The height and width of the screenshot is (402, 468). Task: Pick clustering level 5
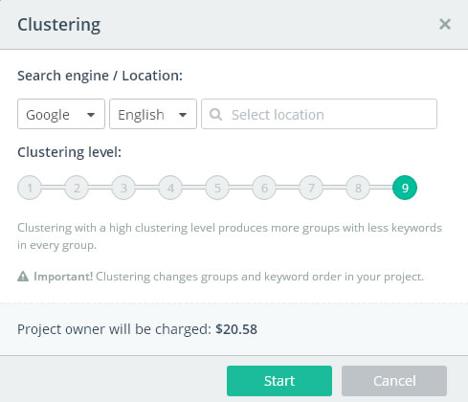(x=217, y=188)
